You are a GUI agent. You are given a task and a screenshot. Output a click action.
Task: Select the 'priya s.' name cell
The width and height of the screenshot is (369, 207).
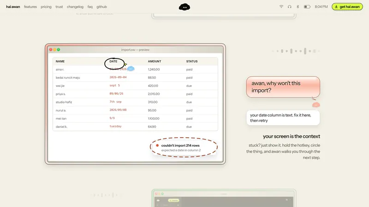click(60, 94)
